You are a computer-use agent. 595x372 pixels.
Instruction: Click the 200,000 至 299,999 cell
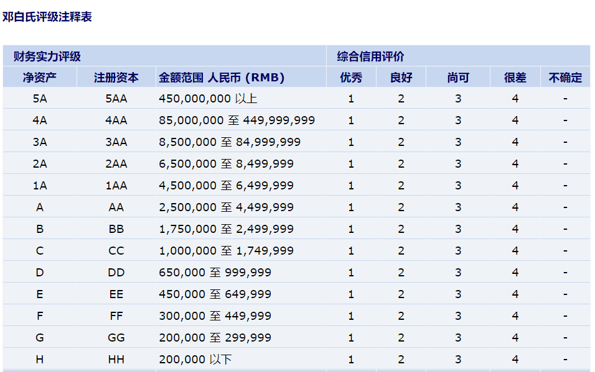241,337
